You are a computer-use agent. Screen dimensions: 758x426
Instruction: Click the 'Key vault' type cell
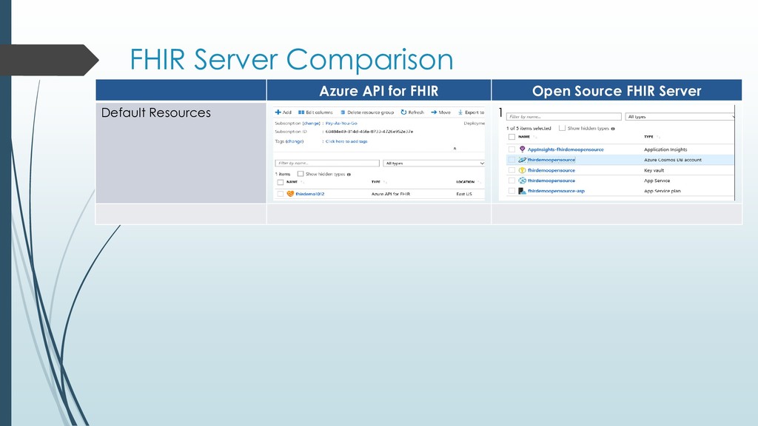pyautogui.click(x=654, y=170)
